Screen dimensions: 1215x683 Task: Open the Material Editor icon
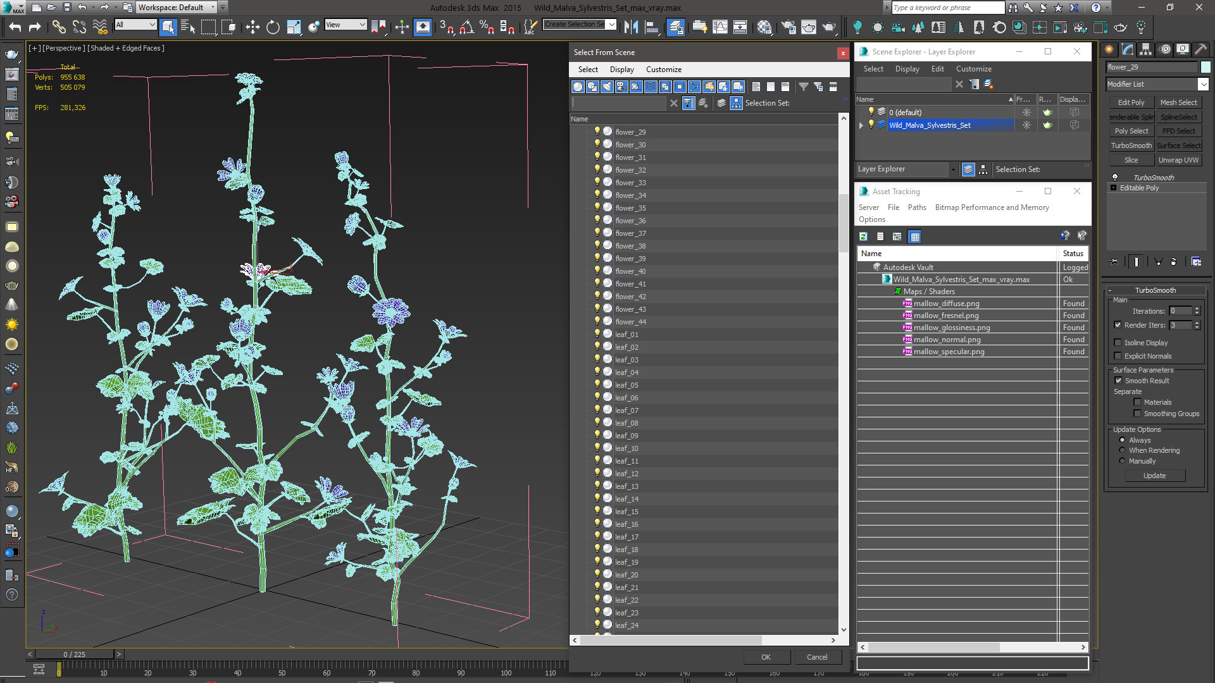764,27
